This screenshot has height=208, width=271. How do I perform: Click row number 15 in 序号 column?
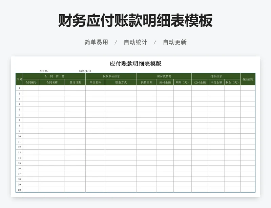click(19, 163)
